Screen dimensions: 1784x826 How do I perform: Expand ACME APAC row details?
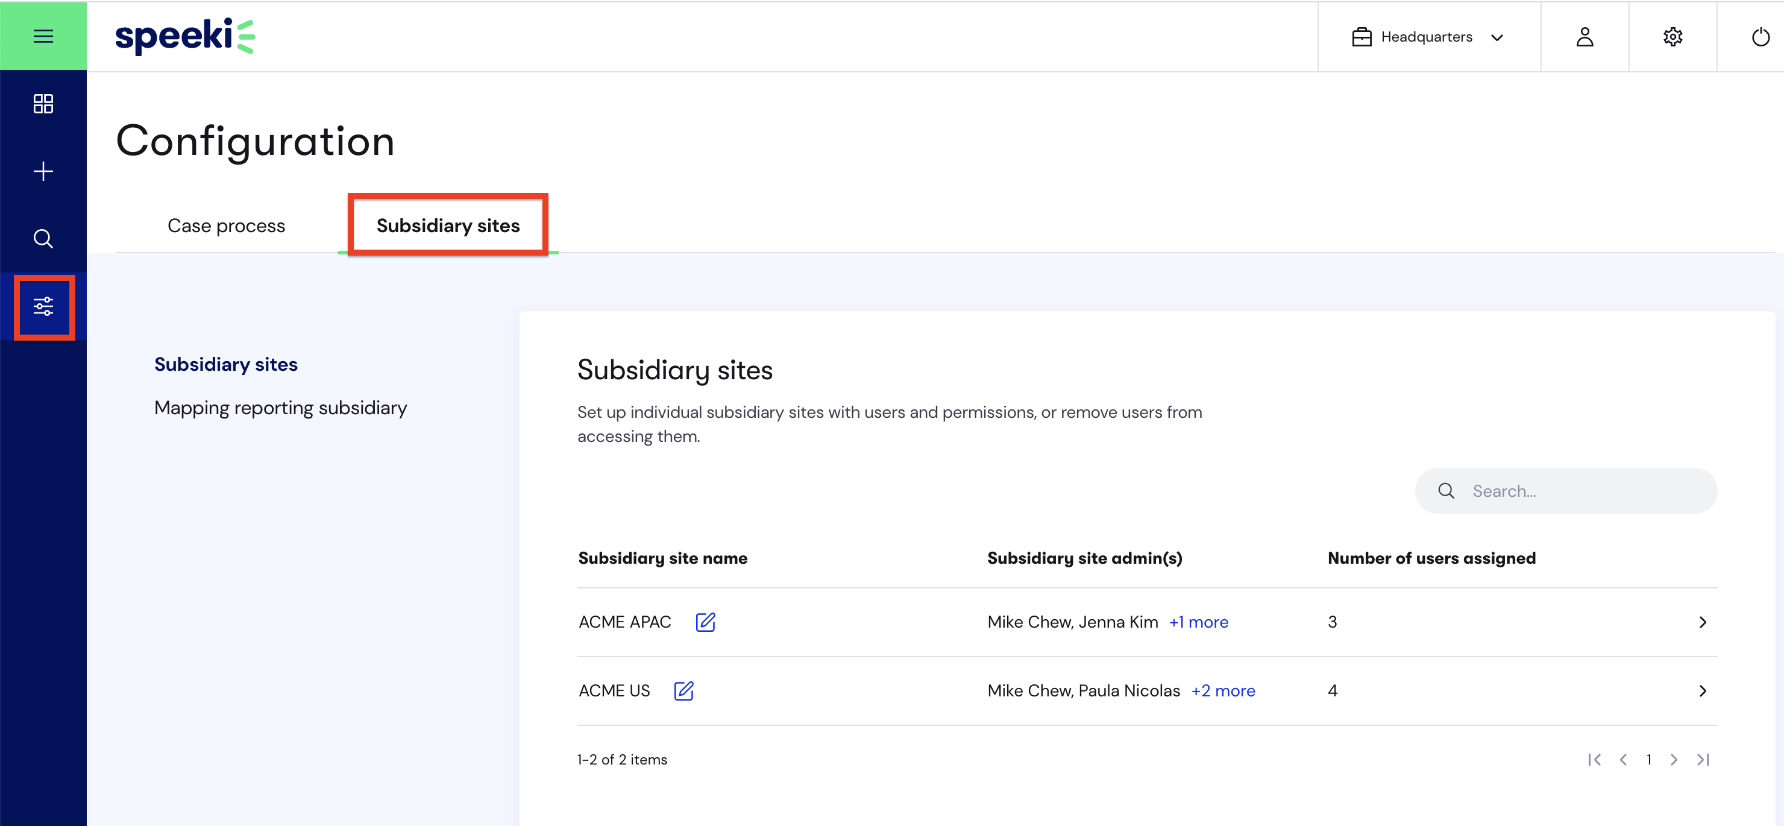tap(1703, 621)
